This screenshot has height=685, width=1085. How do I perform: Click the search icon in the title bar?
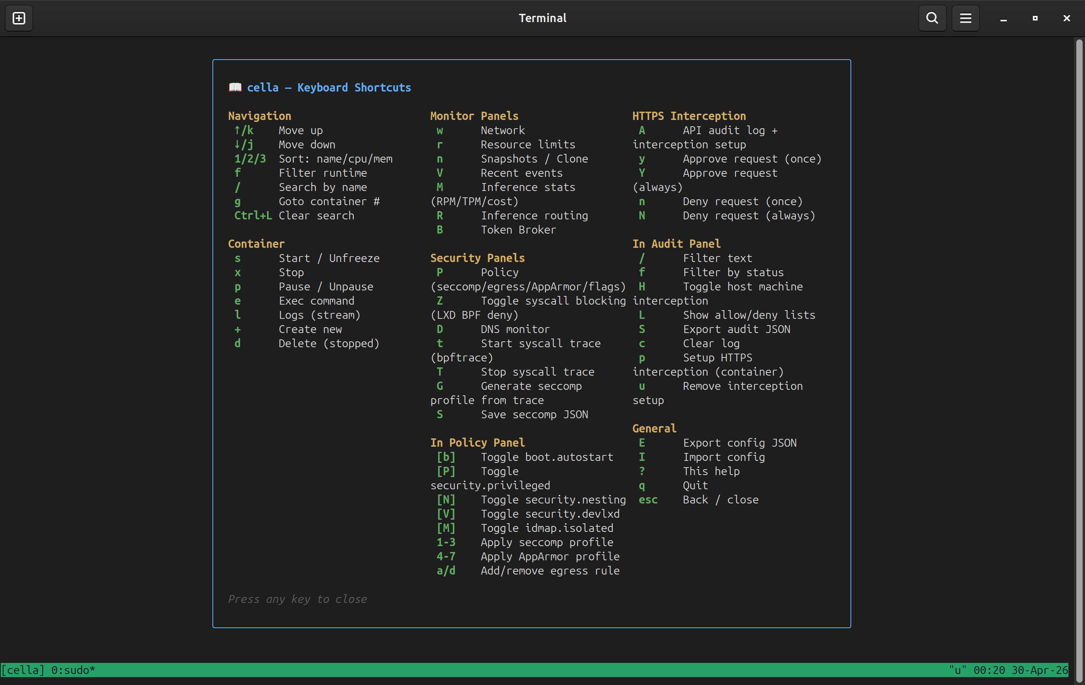click(x=932, y=18)
